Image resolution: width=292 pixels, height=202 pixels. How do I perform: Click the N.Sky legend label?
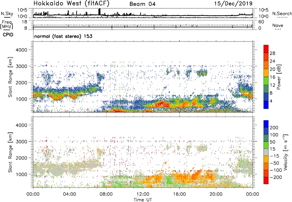7,13
